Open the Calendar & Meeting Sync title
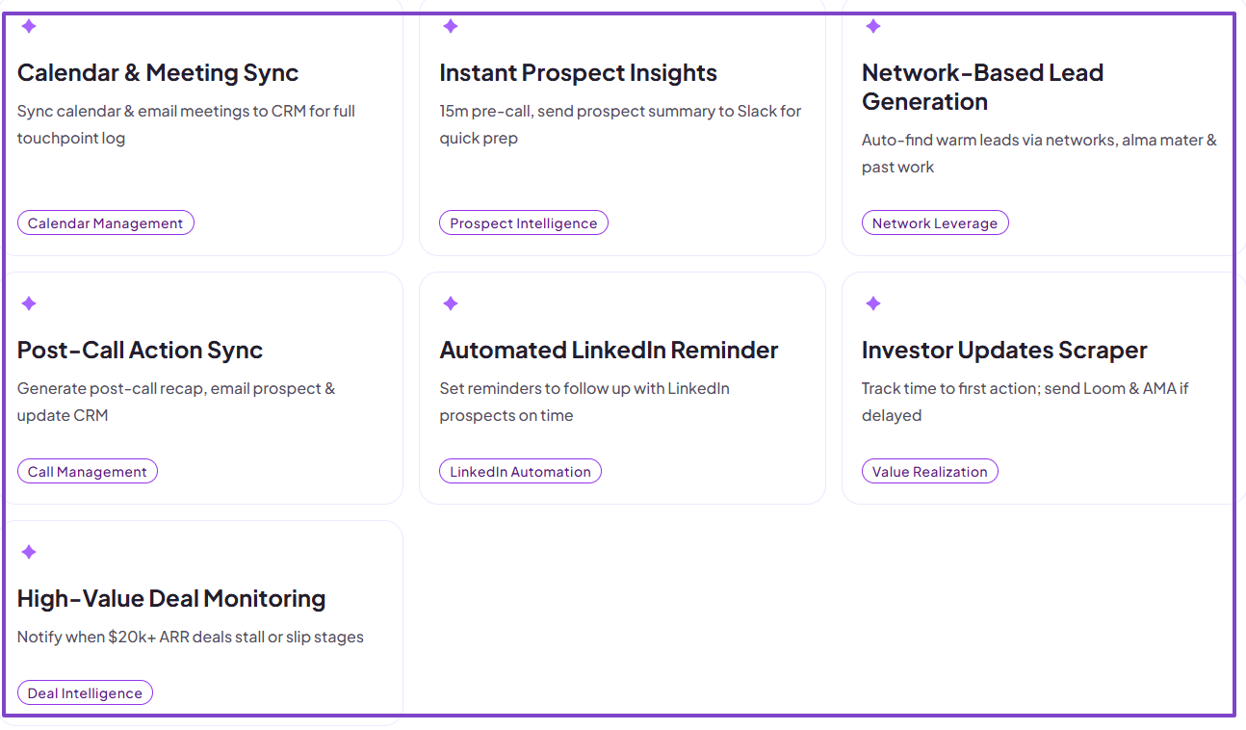 (158, 73)
